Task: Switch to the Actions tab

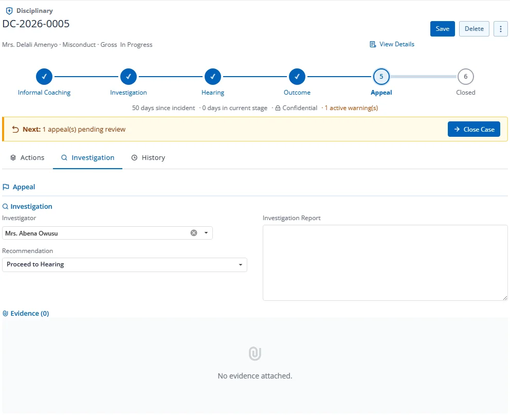Action: coord(27,158)
